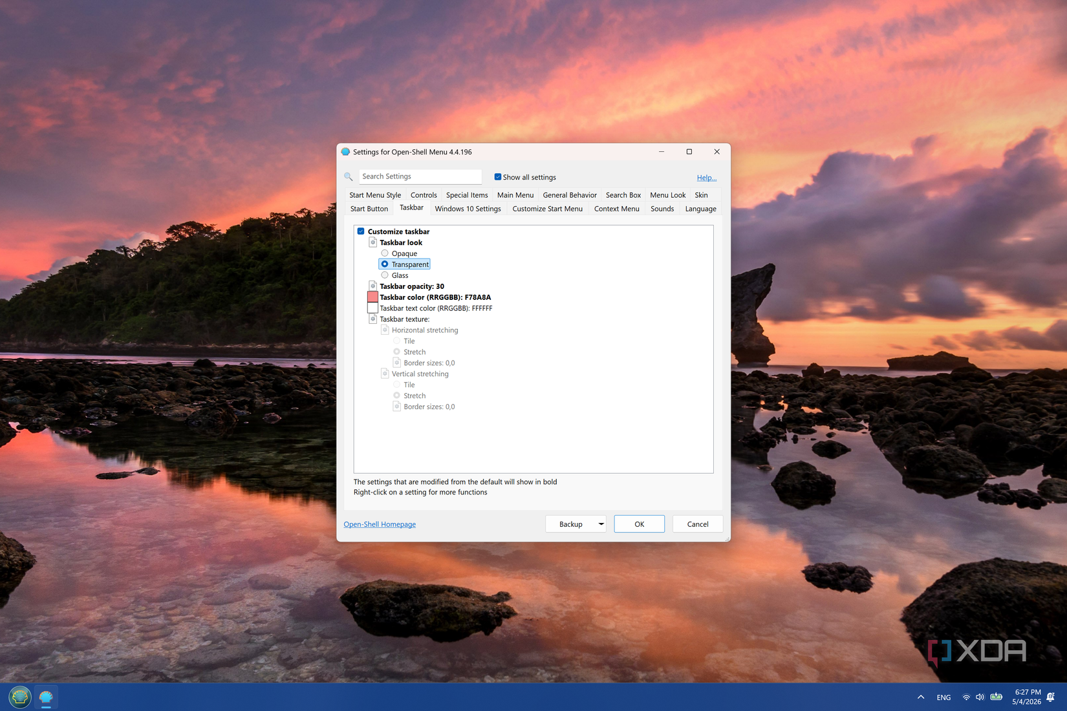1067x711 pixels.
Task: Open the Wi-Fi network tray icon
Action: click(966, 697)
